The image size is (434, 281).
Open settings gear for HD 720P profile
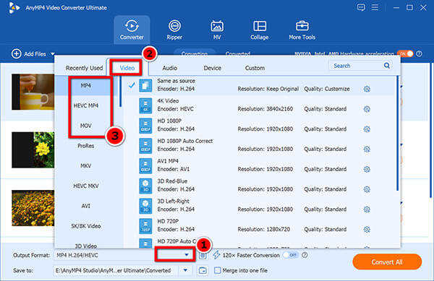(367, 229)
